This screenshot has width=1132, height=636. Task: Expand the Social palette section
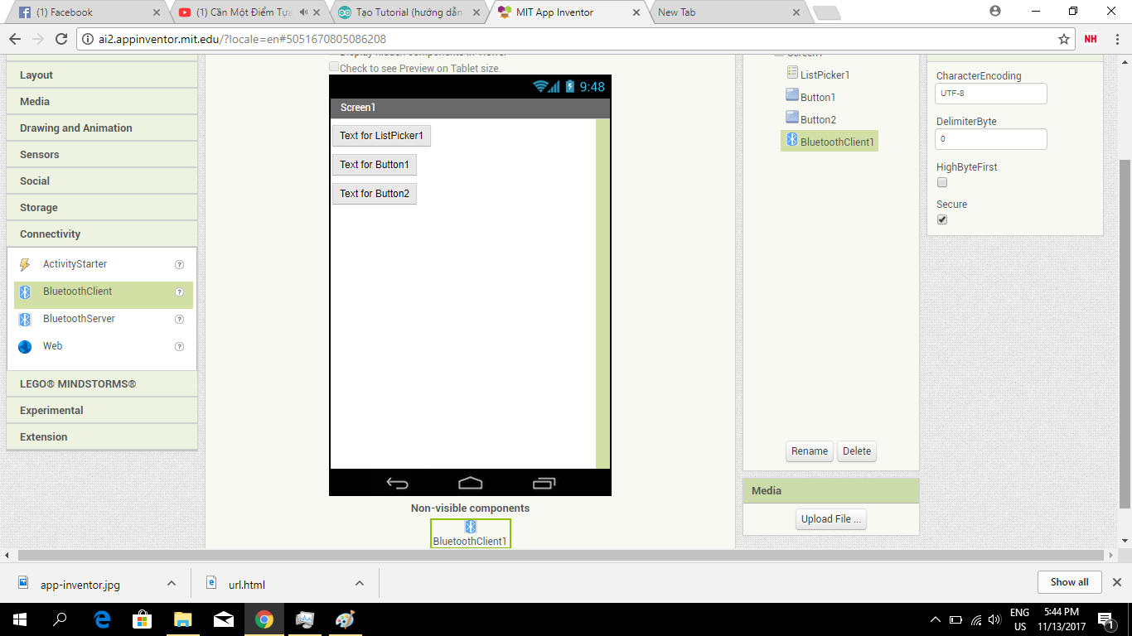102,181
